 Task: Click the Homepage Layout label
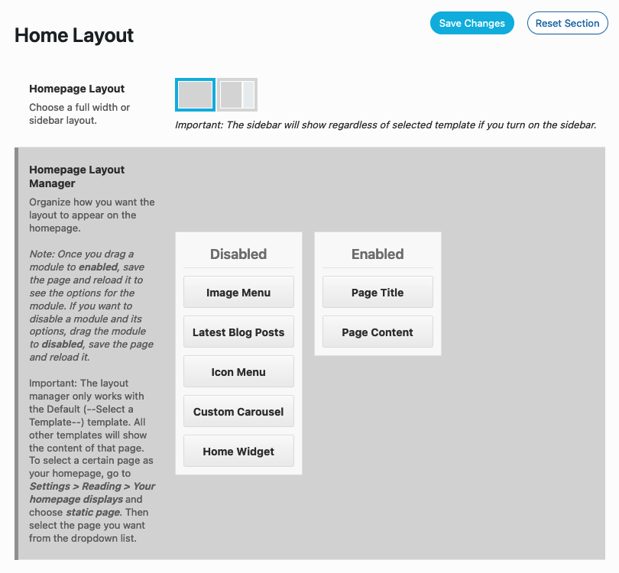(76, 89)
